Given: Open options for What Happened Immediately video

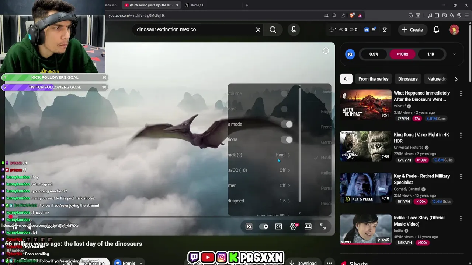Looking at the screenshot, I should [x=461, y=94].
